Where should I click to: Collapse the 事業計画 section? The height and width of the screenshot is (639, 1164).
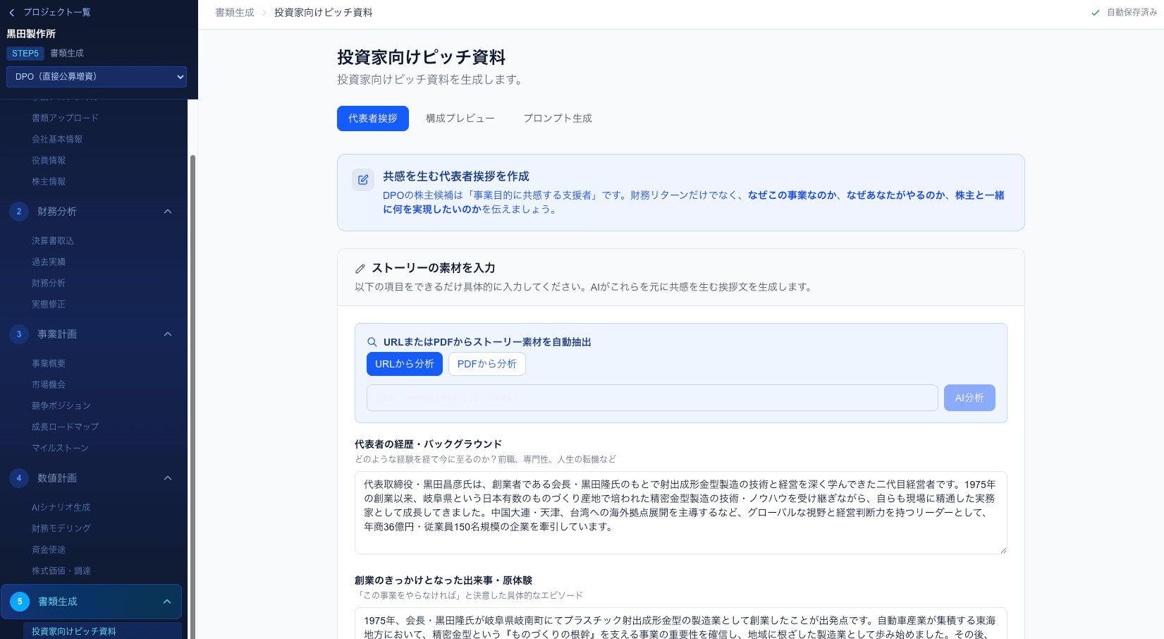click(167, 334)
